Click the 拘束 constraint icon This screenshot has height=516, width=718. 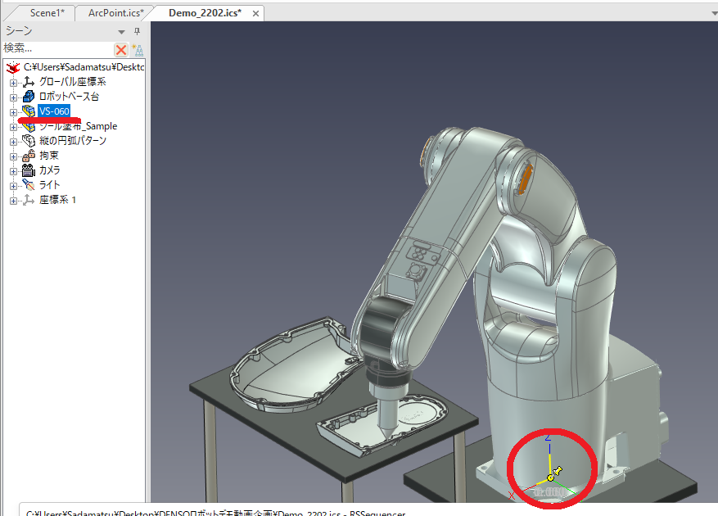(x=29, y=156)
